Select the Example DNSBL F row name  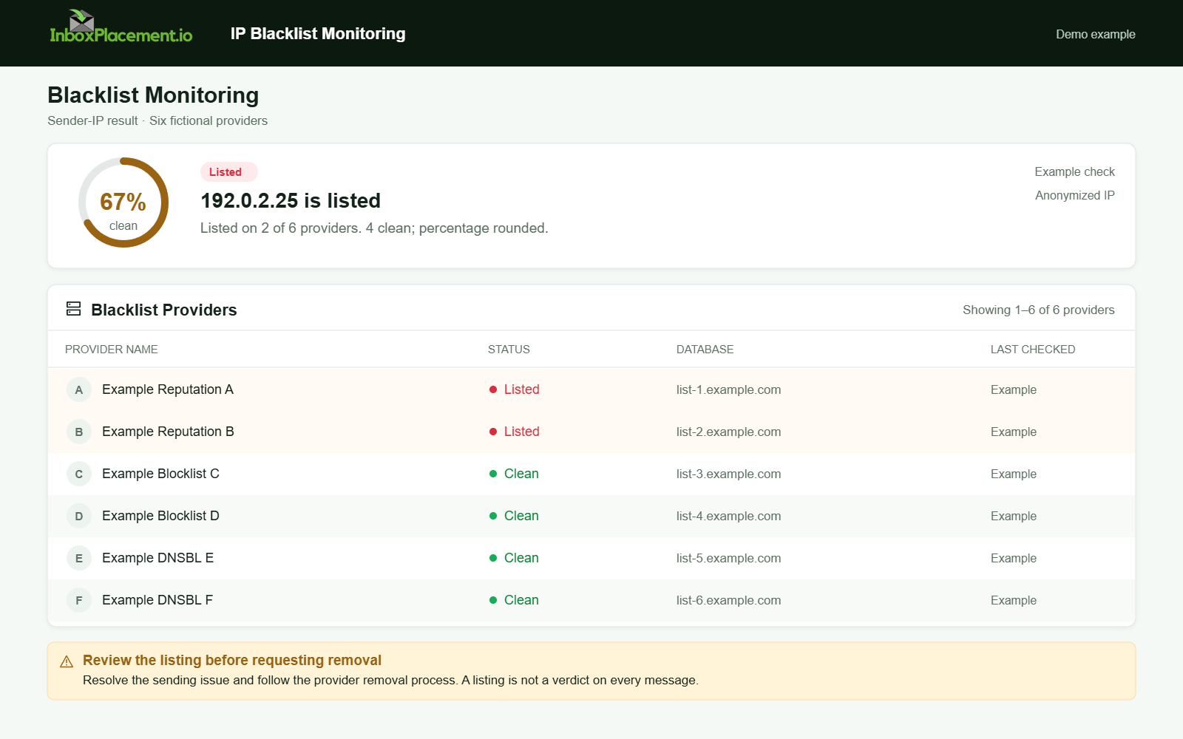(157, 600)
